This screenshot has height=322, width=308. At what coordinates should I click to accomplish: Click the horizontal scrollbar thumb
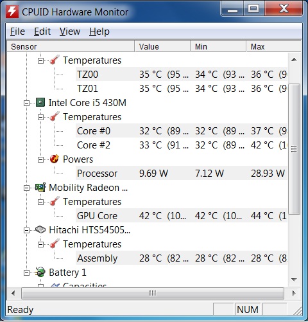click(153, 293)
